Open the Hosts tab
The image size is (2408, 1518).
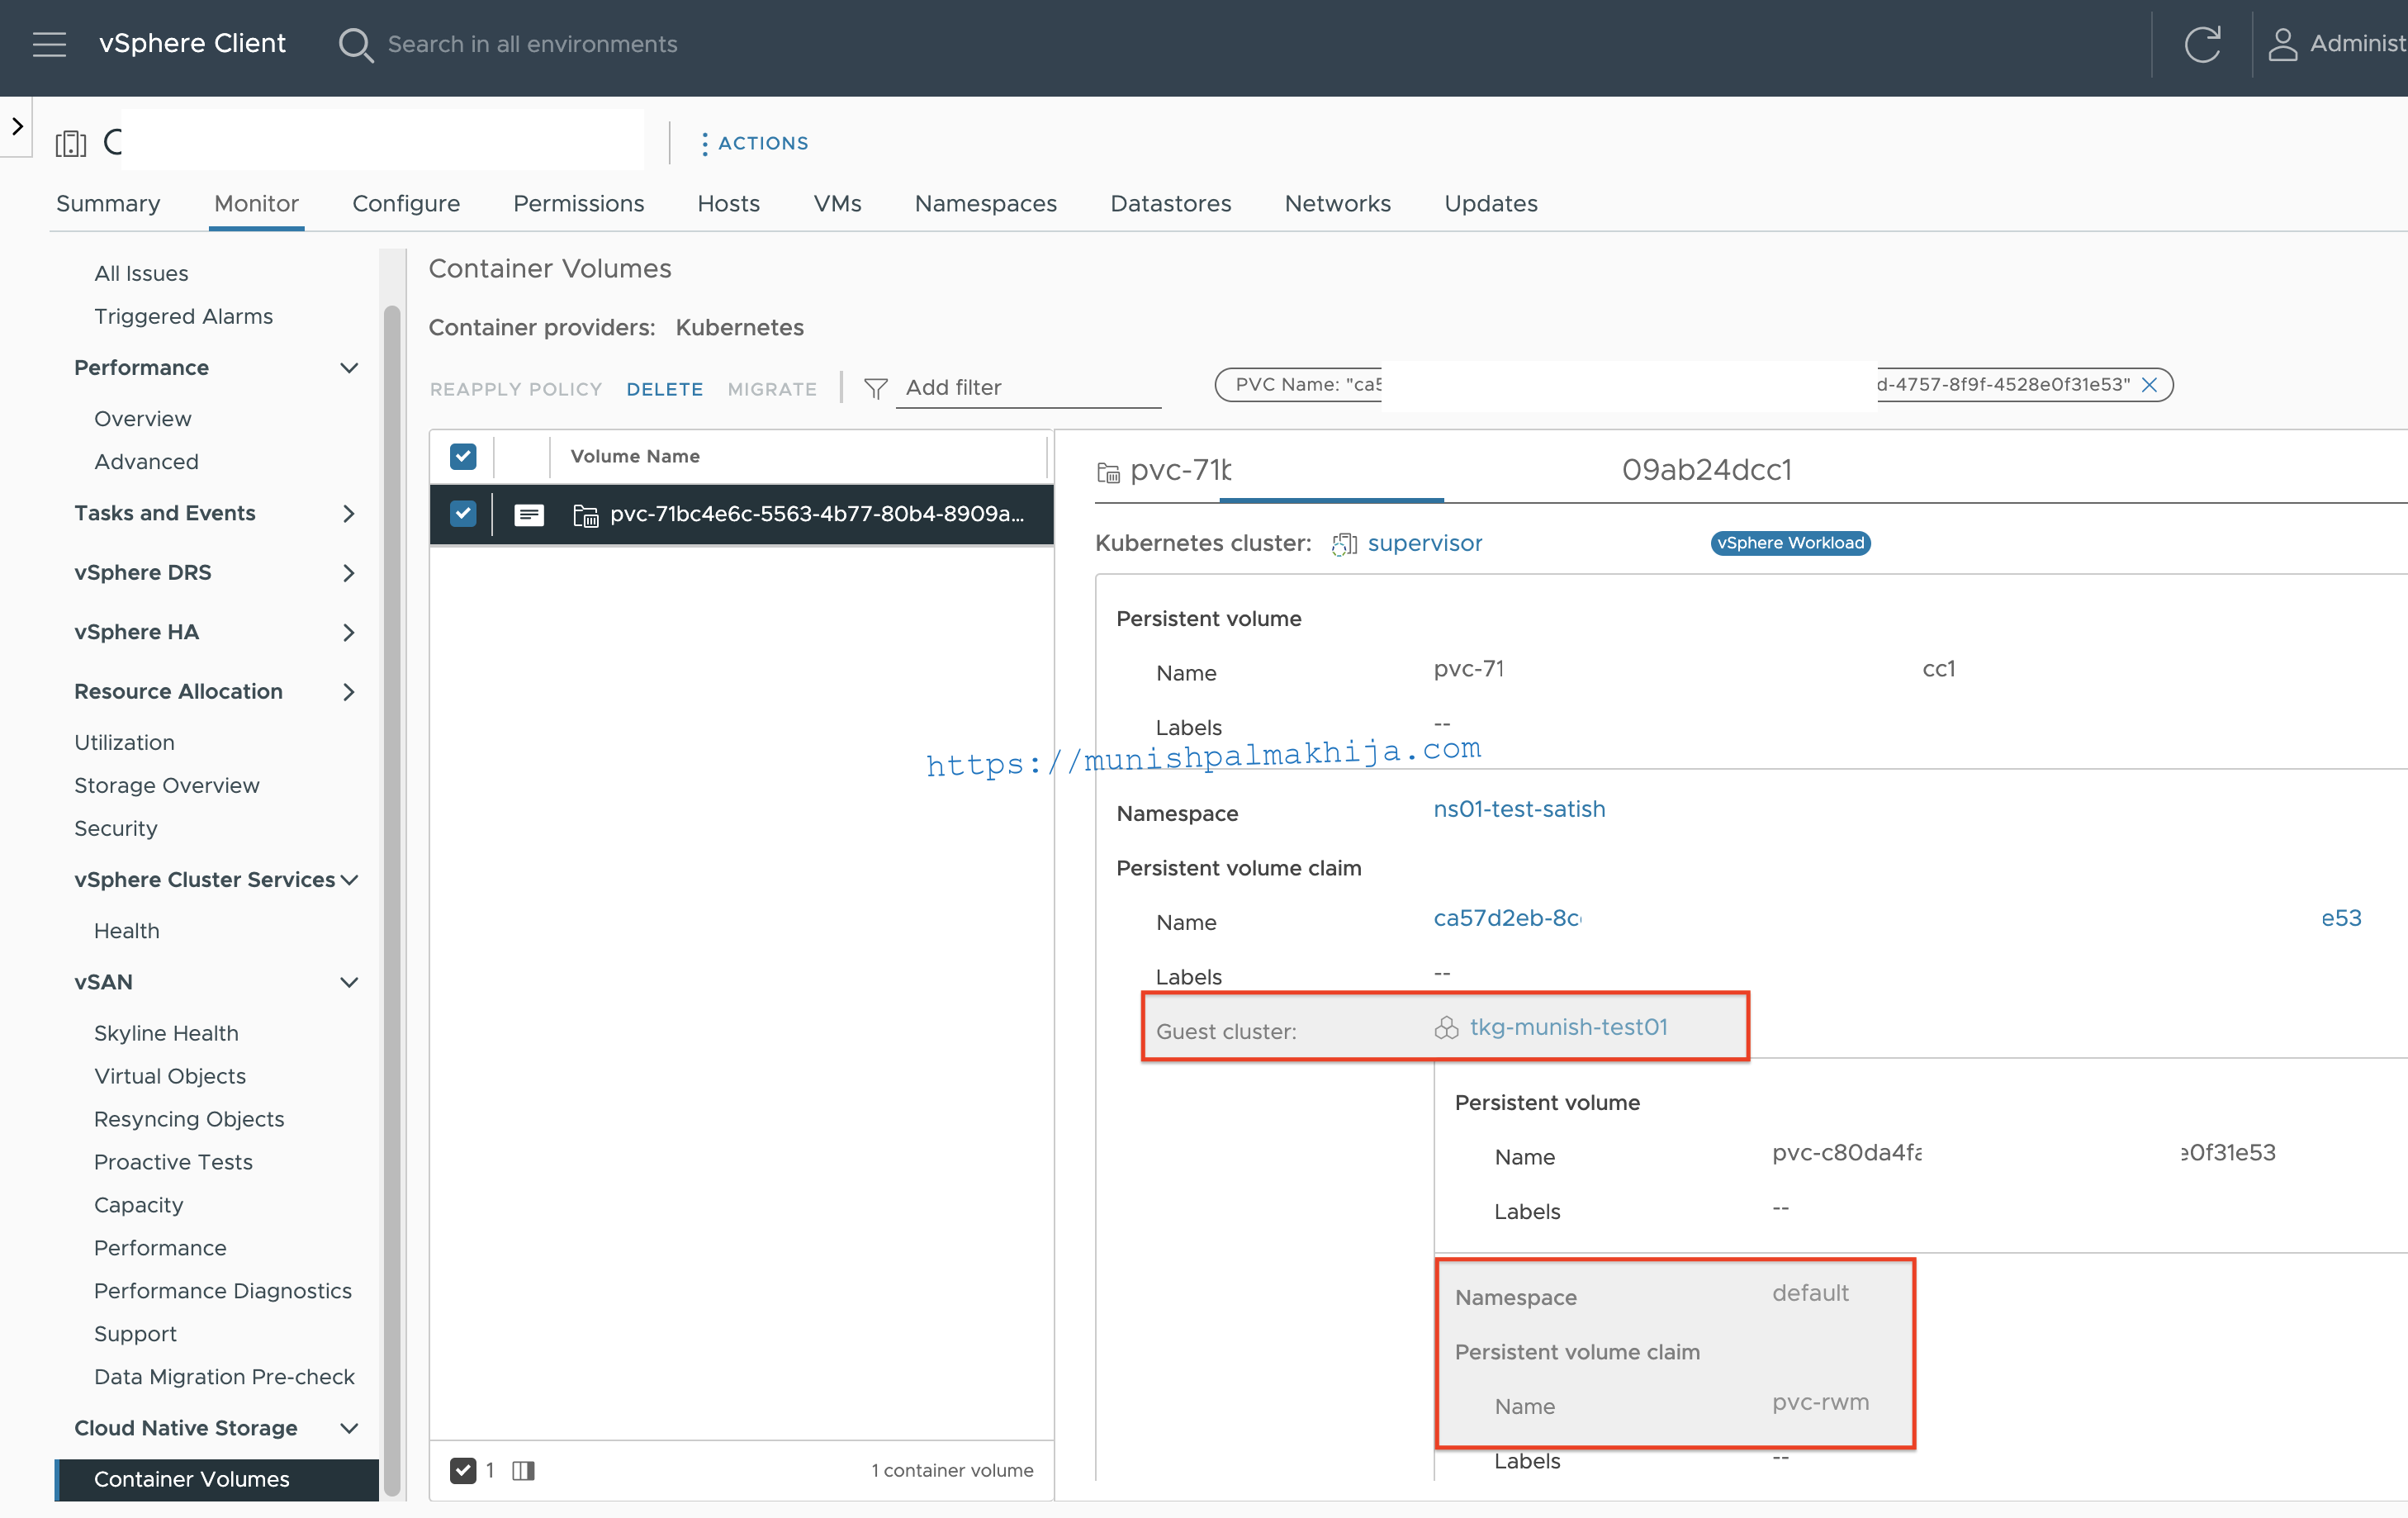coord(729,204)
